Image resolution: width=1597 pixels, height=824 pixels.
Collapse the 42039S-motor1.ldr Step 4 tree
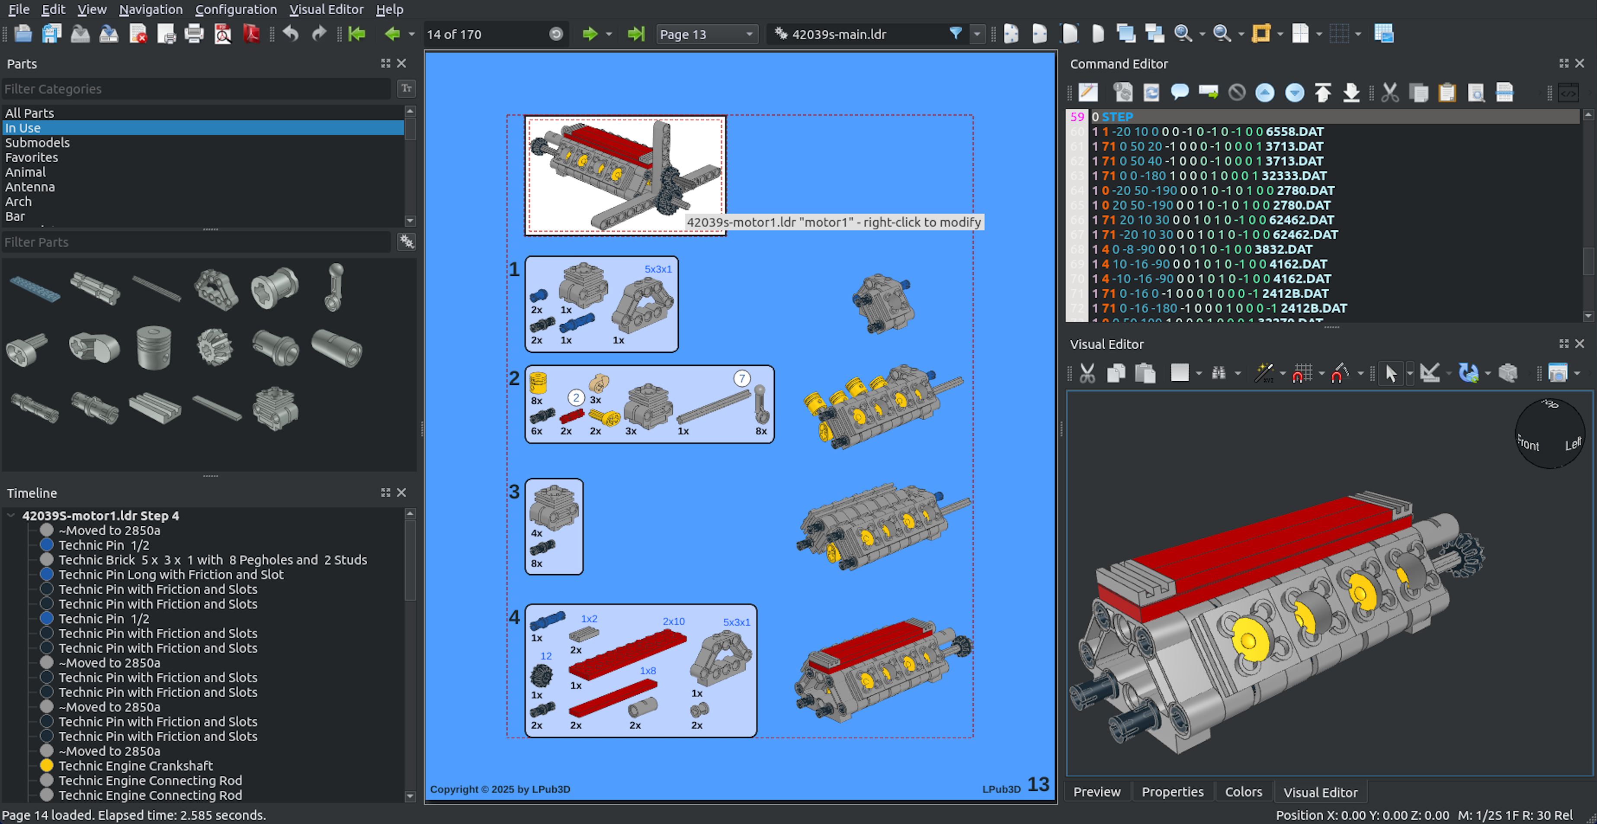(x=10, y=515)
